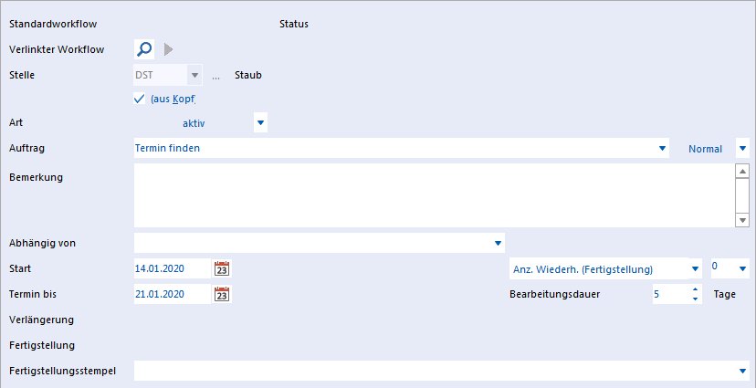The width and height of the screenshot is (756, 388).
Task: Open the Anz. Wiederh. (Fertigstellung) dropdown
Action: tap(695, 269)
